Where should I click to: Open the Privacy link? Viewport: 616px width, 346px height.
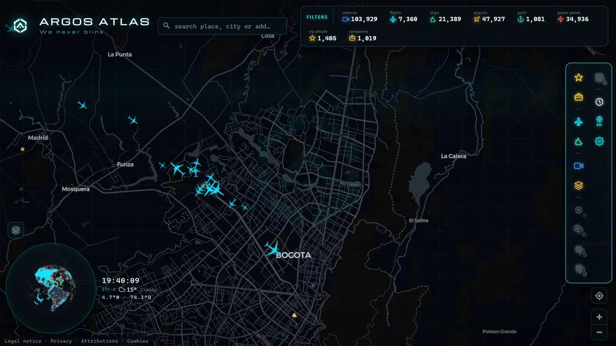[61, 341]
